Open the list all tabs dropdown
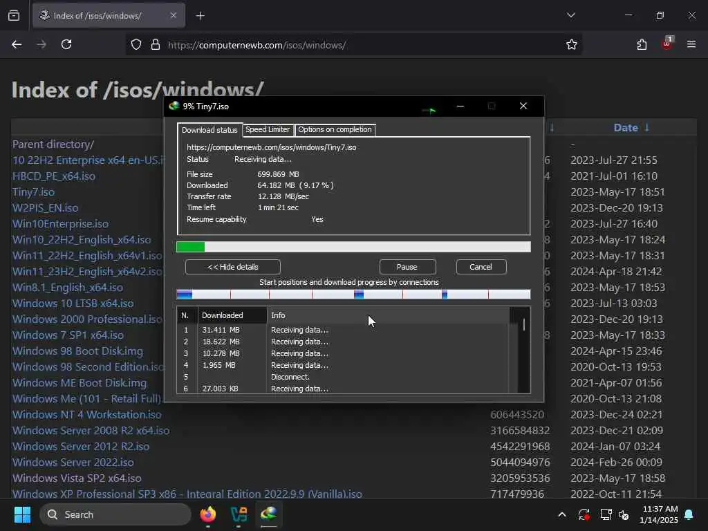708x531 pixels. [x=570, y=15]
